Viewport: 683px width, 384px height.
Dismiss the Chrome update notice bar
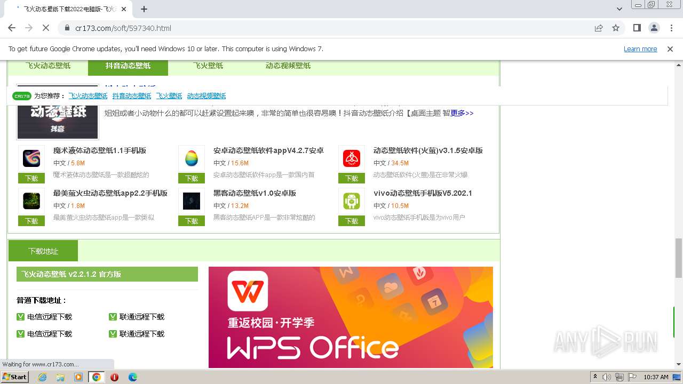[x=670, y=49]
